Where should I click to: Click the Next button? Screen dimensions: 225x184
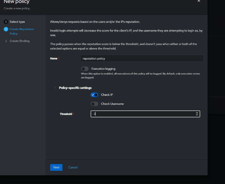(56, 167)
